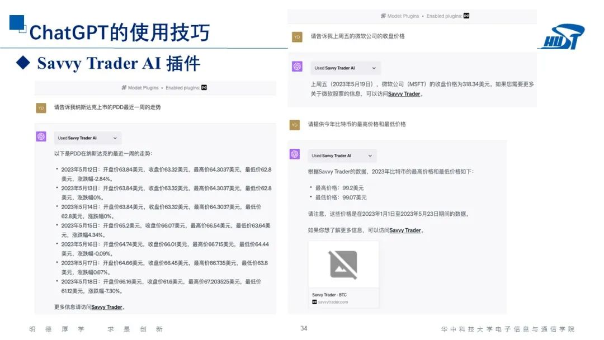The image size is (604, 340).
Task: Click the plugins model icon above the PDD chat
Action: tap(124, 87)
